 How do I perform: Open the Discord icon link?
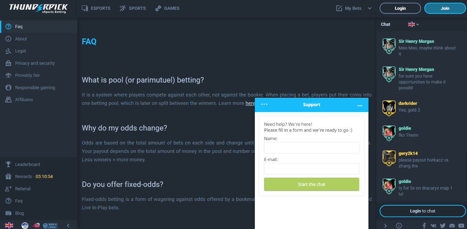click(x=452, y=226)
